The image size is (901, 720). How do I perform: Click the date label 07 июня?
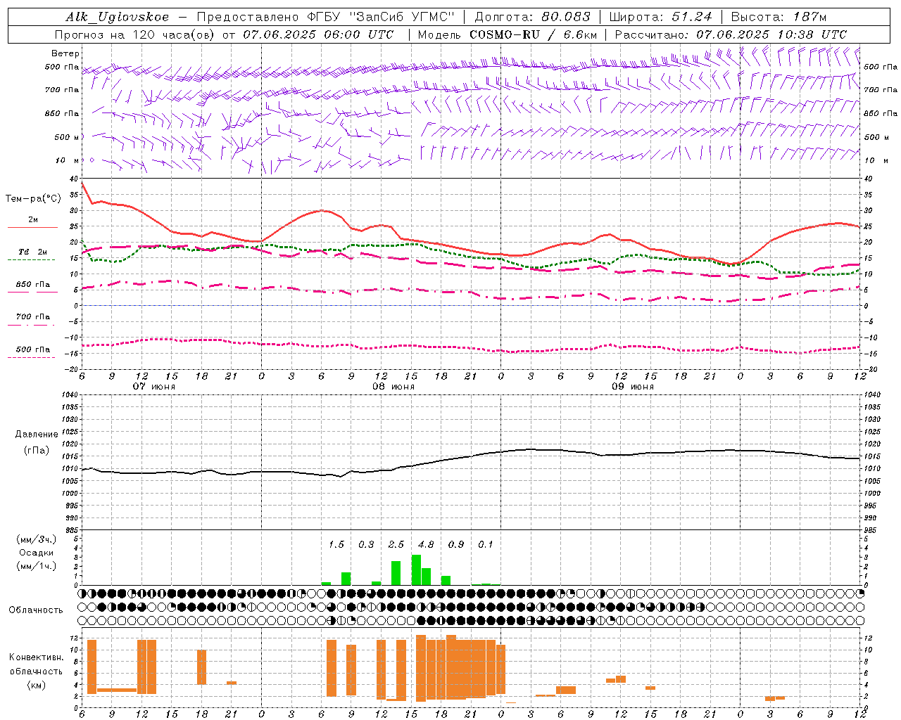154,386
